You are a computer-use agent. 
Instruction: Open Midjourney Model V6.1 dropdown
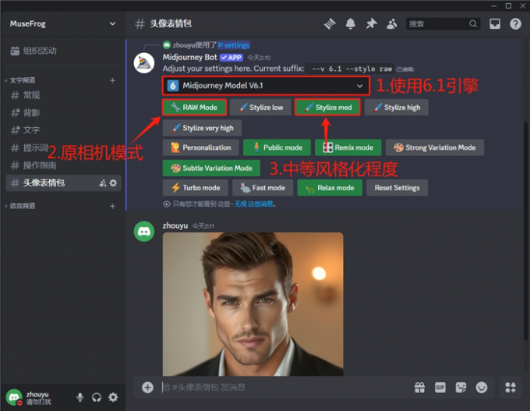coord(267,86)
